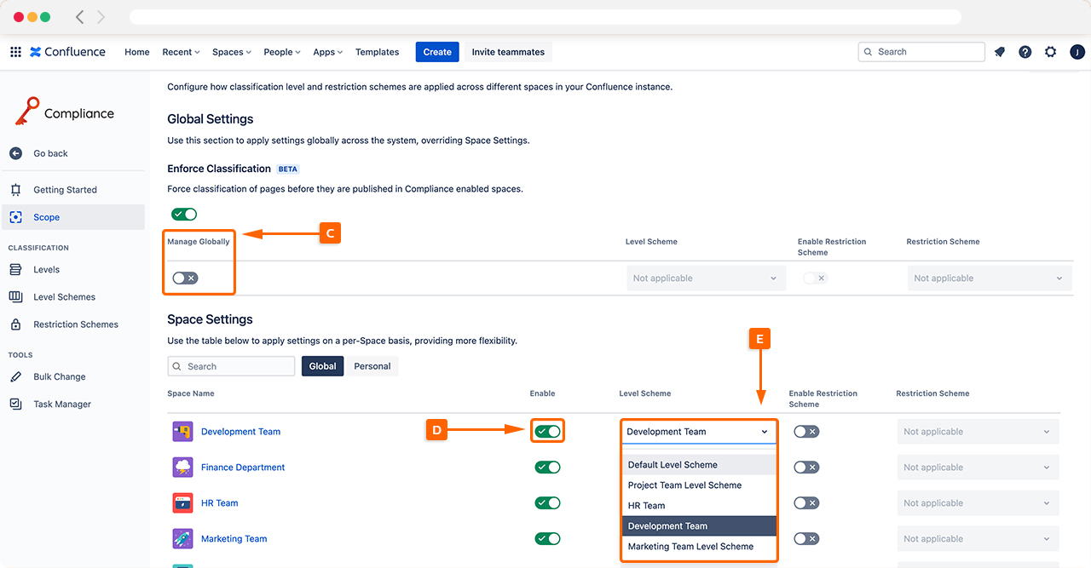This screenshot has width=1091, height=568.
Task: Choose Default Level Scheme from dropdown list
Action: point(672,465)
